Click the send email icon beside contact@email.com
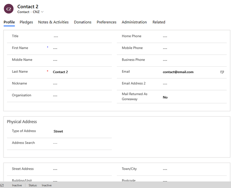Screen dimensions: 231x188 point(222,72)
